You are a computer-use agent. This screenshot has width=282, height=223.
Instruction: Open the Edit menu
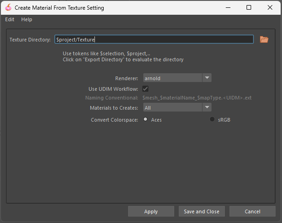(10, 19)
